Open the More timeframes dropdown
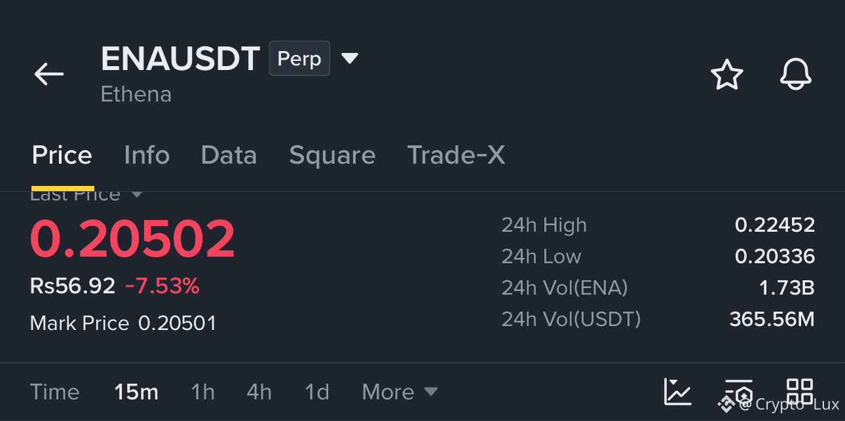This screenshot has width=845, height=421. 400,392
